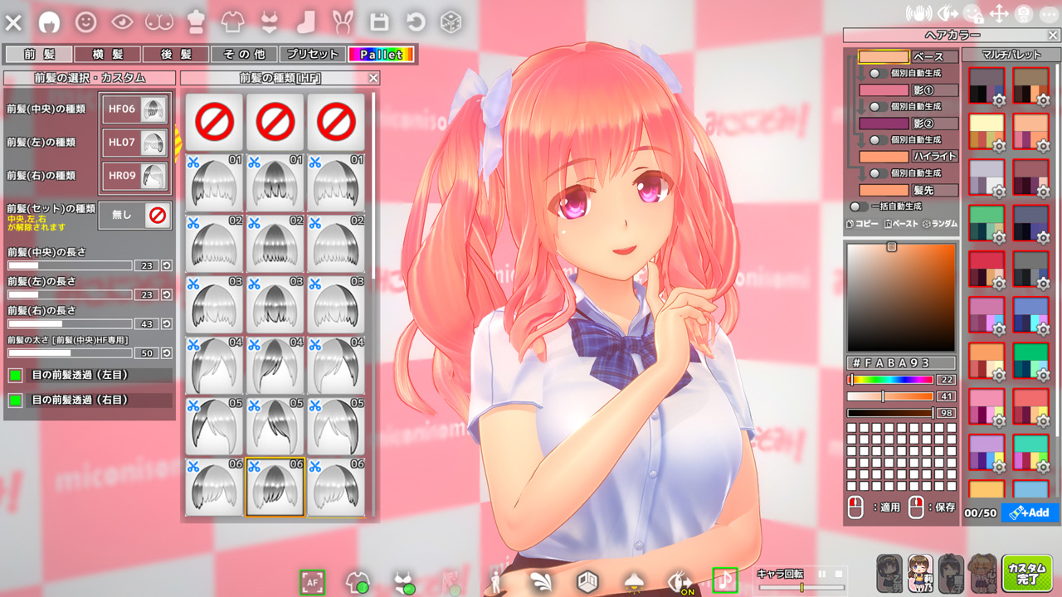Viewport: 1062px width, 597px height.
Task: Switch to the プリセット tab
Action: [x=312, y=55]
